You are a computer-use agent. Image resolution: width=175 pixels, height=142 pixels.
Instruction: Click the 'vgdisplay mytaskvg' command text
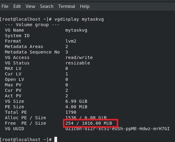(x=79, y=19)
